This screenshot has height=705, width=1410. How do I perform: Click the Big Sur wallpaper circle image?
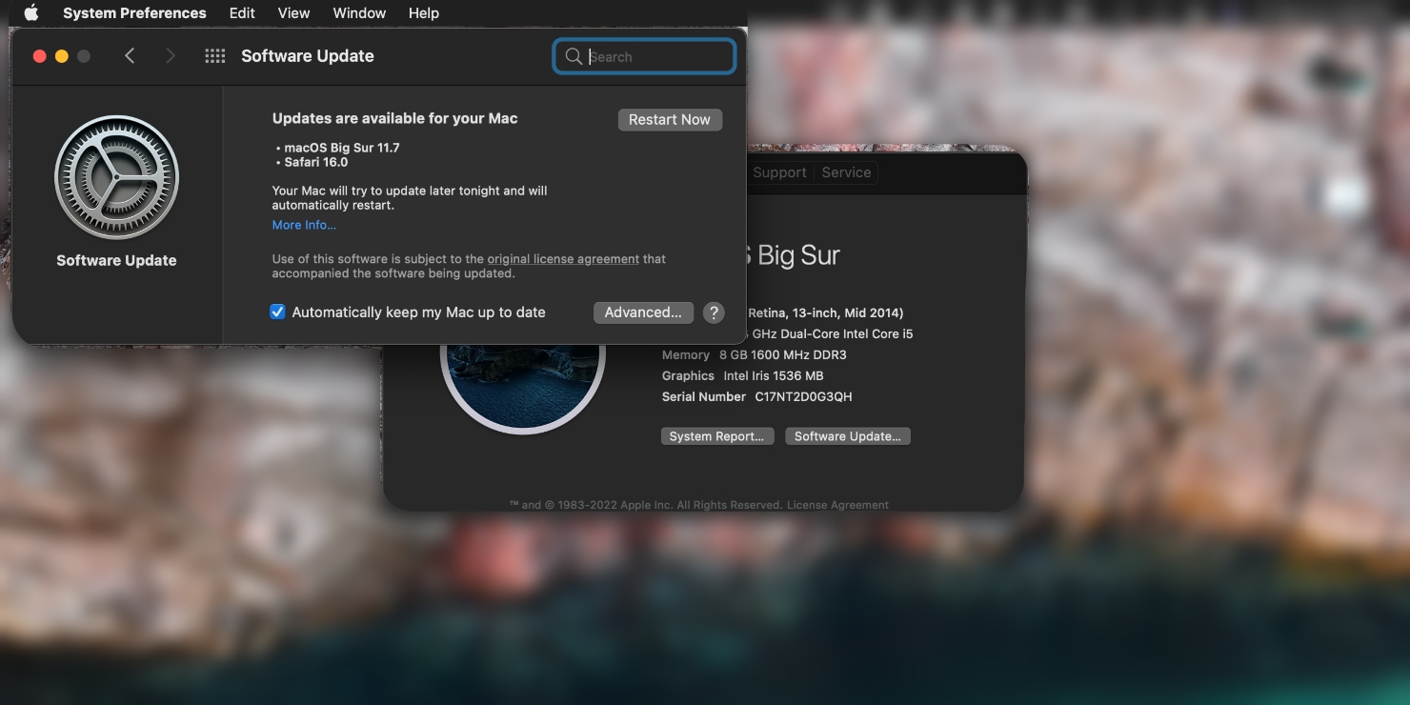coord(523,389)
